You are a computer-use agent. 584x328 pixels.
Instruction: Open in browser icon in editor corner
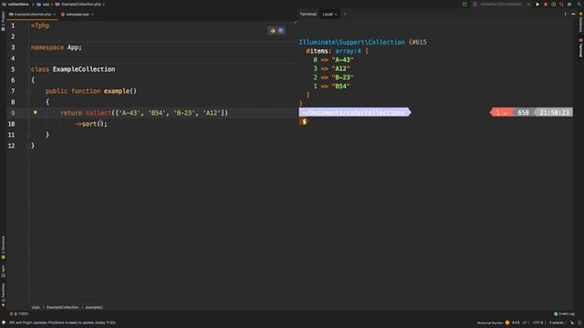pyautogui.click(x=273, y=31)
